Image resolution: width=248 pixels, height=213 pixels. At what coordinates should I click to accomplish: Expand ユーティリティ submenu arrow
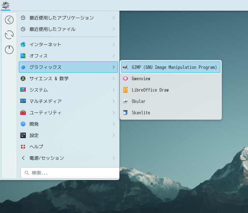[114, 113]
